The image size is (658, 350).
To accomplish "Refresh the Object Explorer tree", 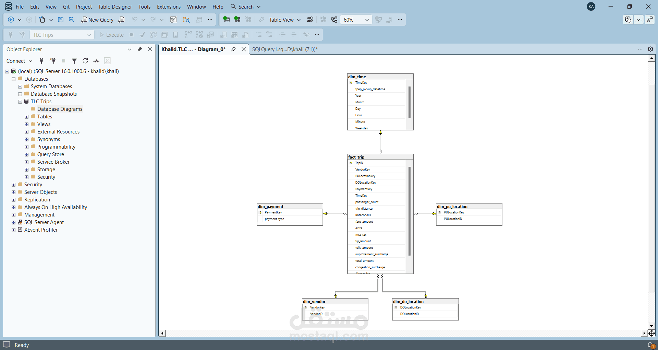I will tap(85, 61).
